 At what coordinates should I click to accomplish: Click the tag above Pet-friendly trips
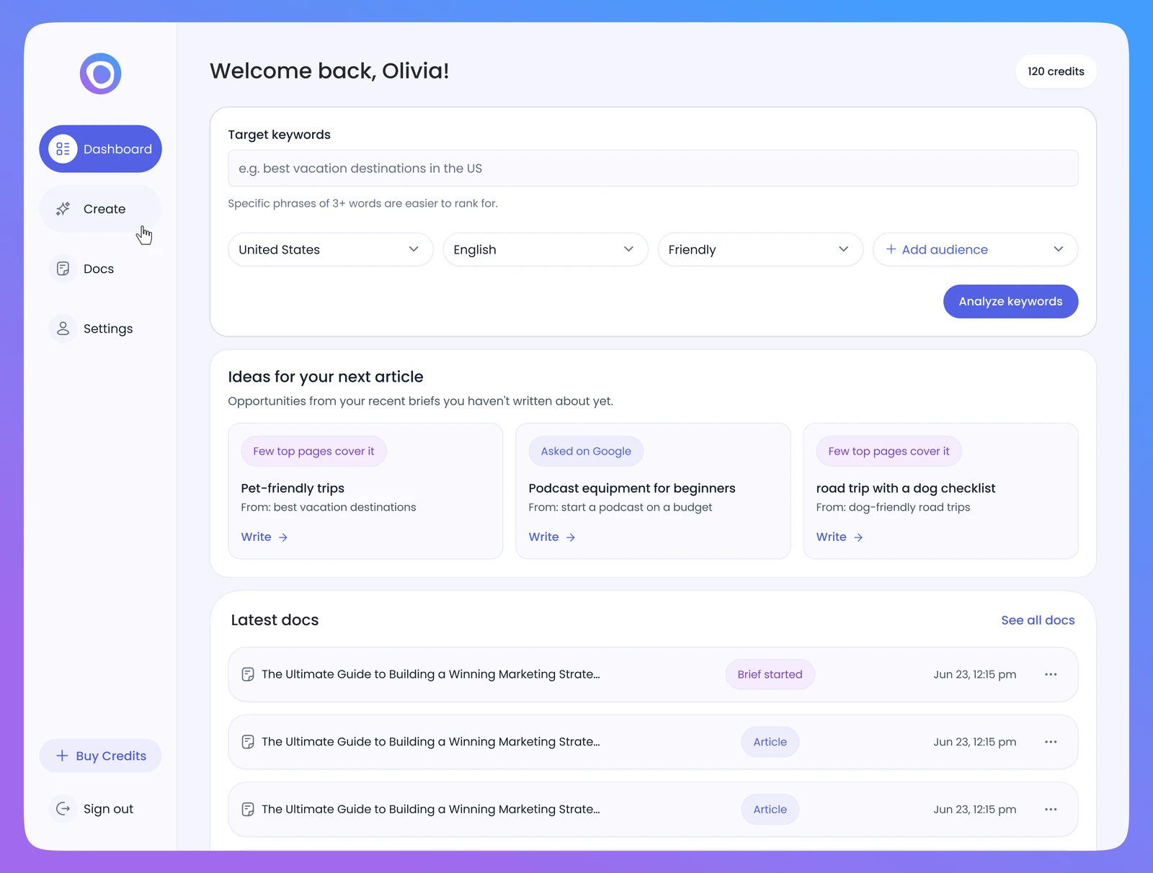coord(313,451)
